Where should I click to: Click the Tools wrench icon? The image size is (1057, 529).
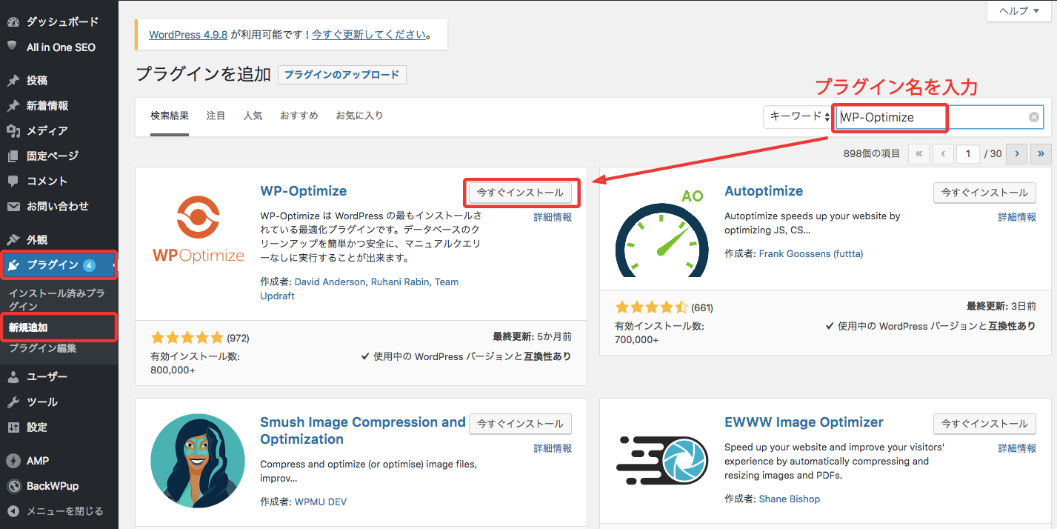pos(13,402)
